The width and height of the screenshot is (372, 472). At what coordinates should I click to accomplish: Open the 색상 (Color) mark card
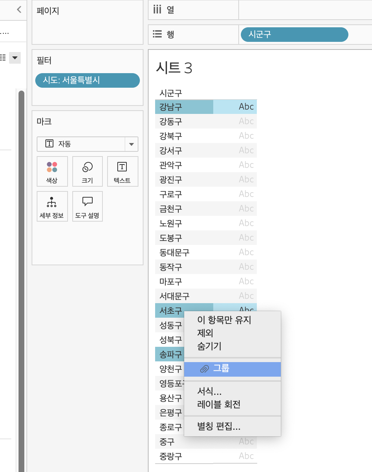[x=52, y=171]
